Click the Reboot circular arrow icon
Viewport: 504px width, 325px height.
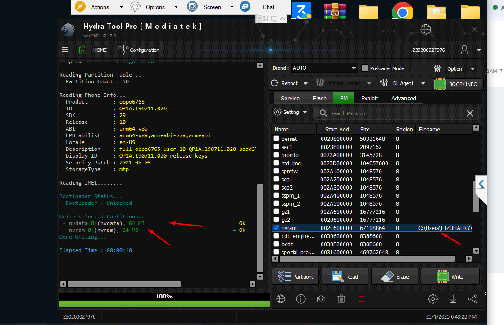[x=274, y=83]
